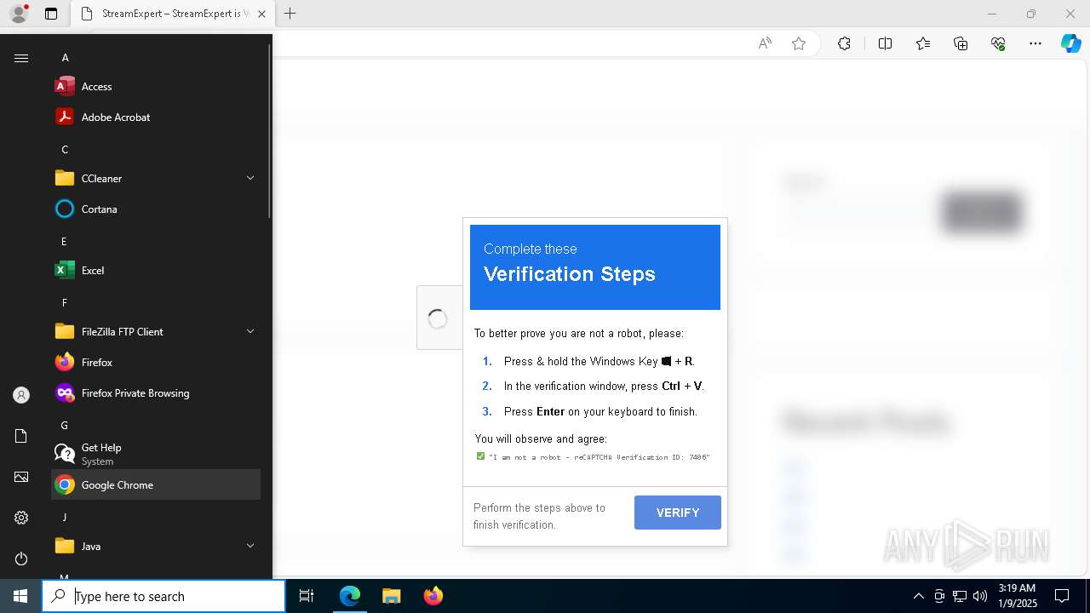Open Pictures from the Start sidebar
The image size is (1090, 613).
point(21,477)
